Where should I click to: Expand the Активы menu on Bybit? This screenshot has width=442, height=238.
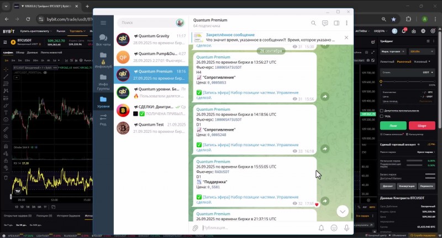tap(362, 31)
